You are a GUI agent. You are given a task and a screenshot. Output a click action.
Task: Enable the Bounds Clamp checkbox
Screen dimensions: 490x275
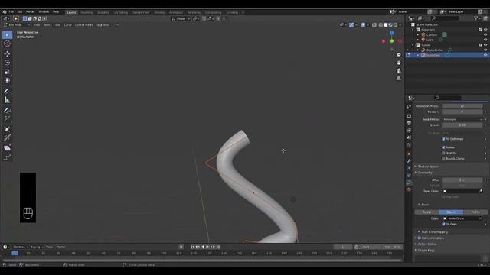(443, 158)
